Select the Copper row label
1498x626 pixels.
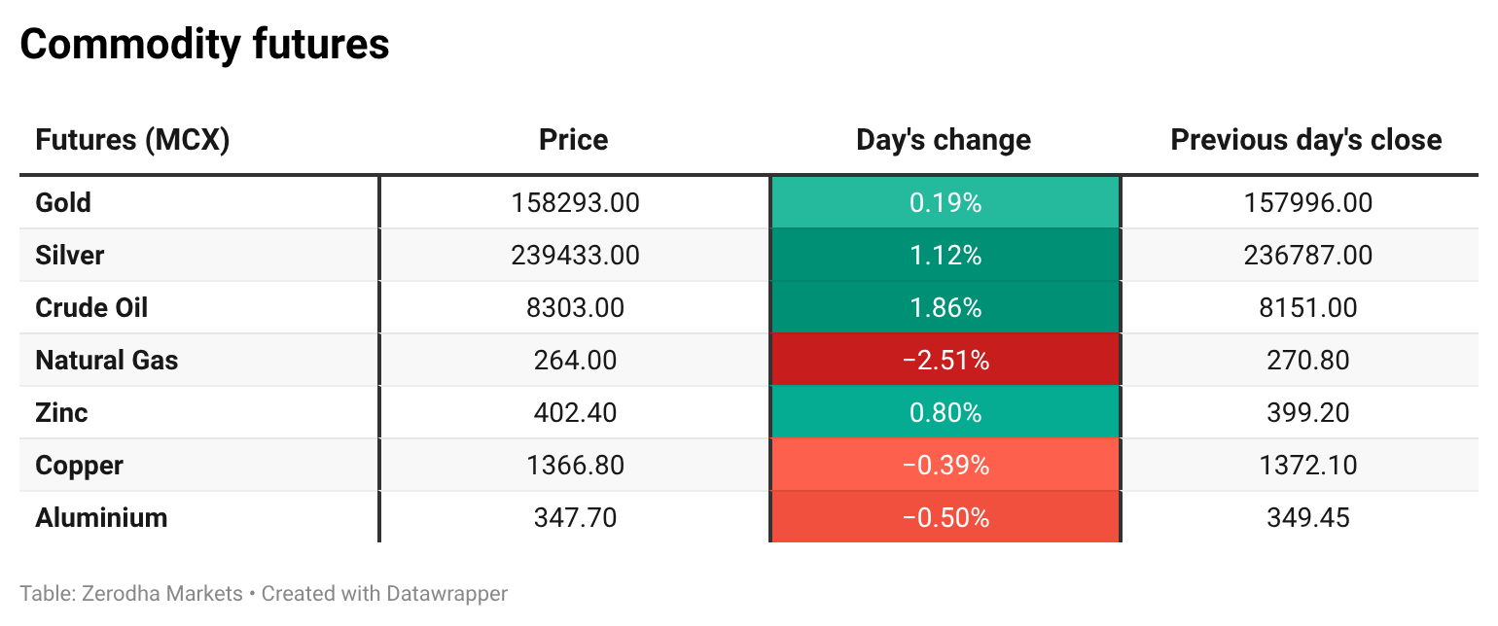79,466
